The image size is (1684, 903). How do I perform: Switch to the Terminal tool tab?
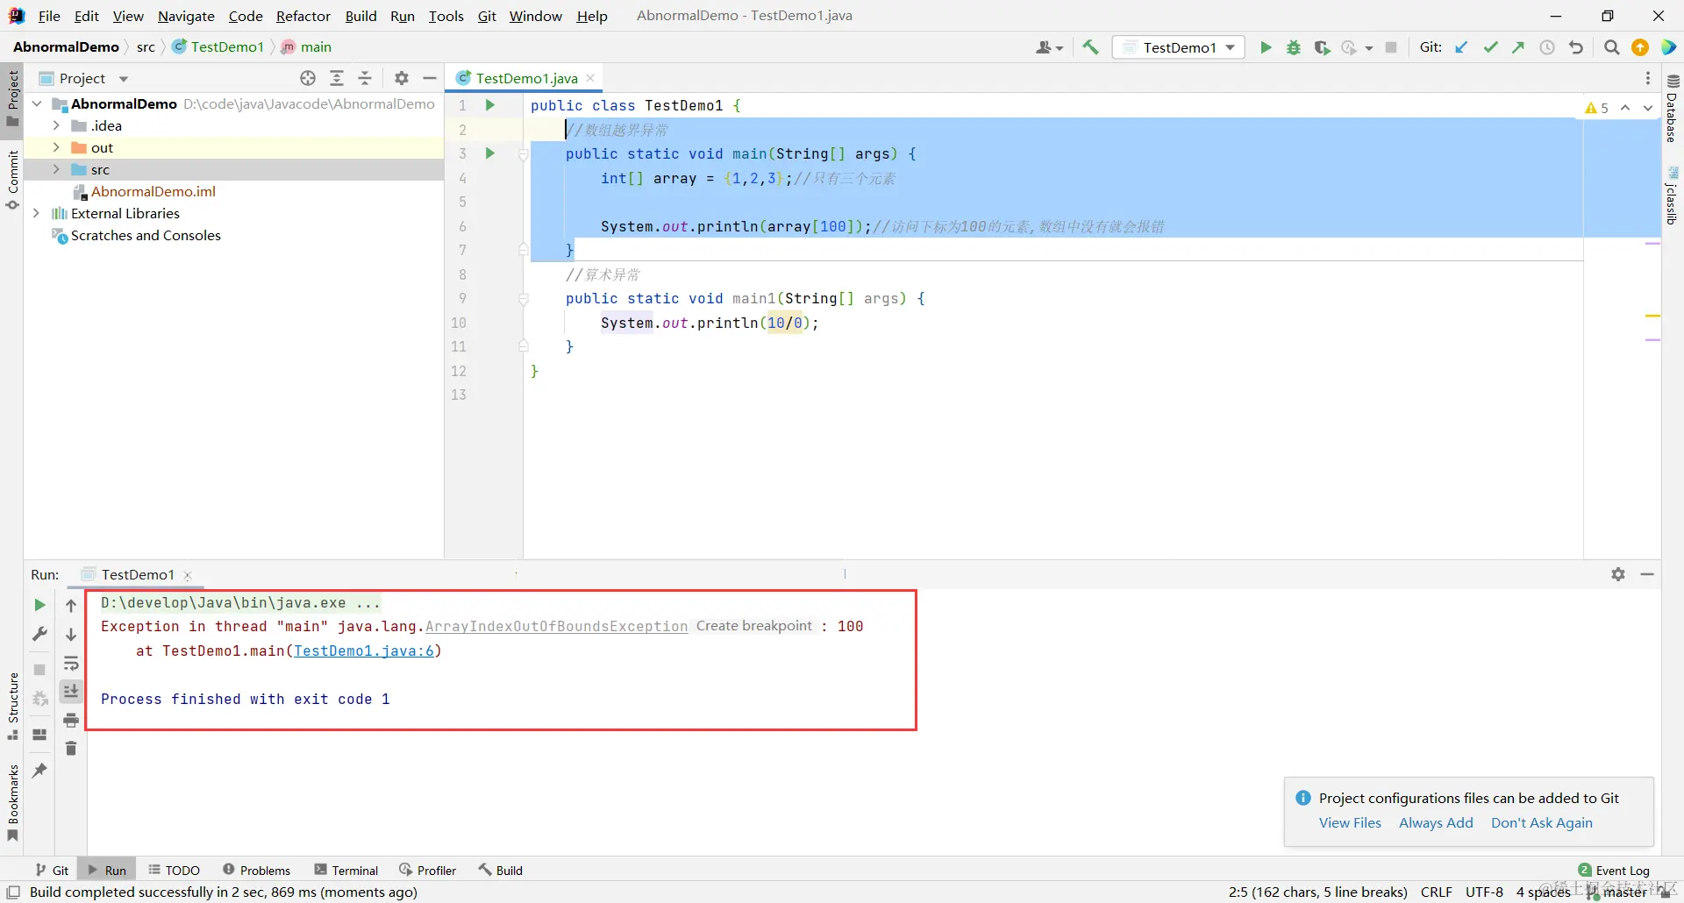point(346,870)
